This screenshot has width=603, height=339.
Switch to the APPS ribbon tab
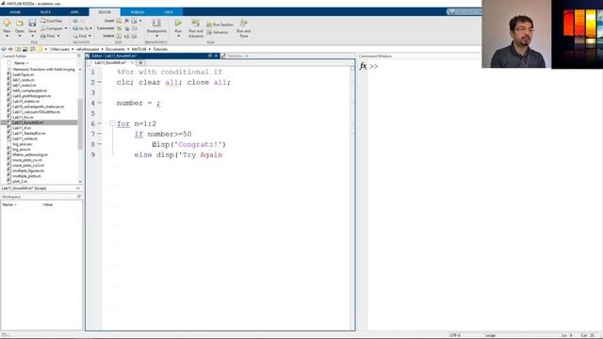pyautogui.click(x=74, y=12)
